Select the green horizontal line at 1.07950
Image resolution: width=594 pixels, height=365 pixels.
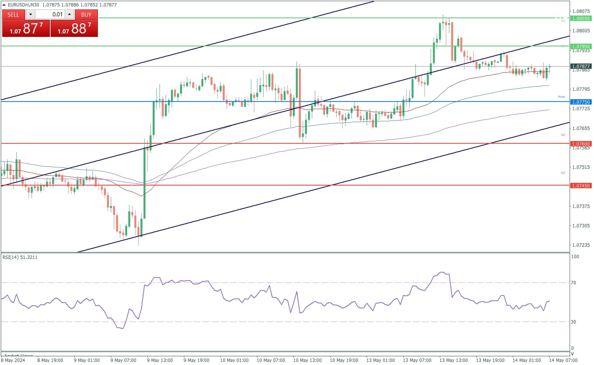click(285, 46)
